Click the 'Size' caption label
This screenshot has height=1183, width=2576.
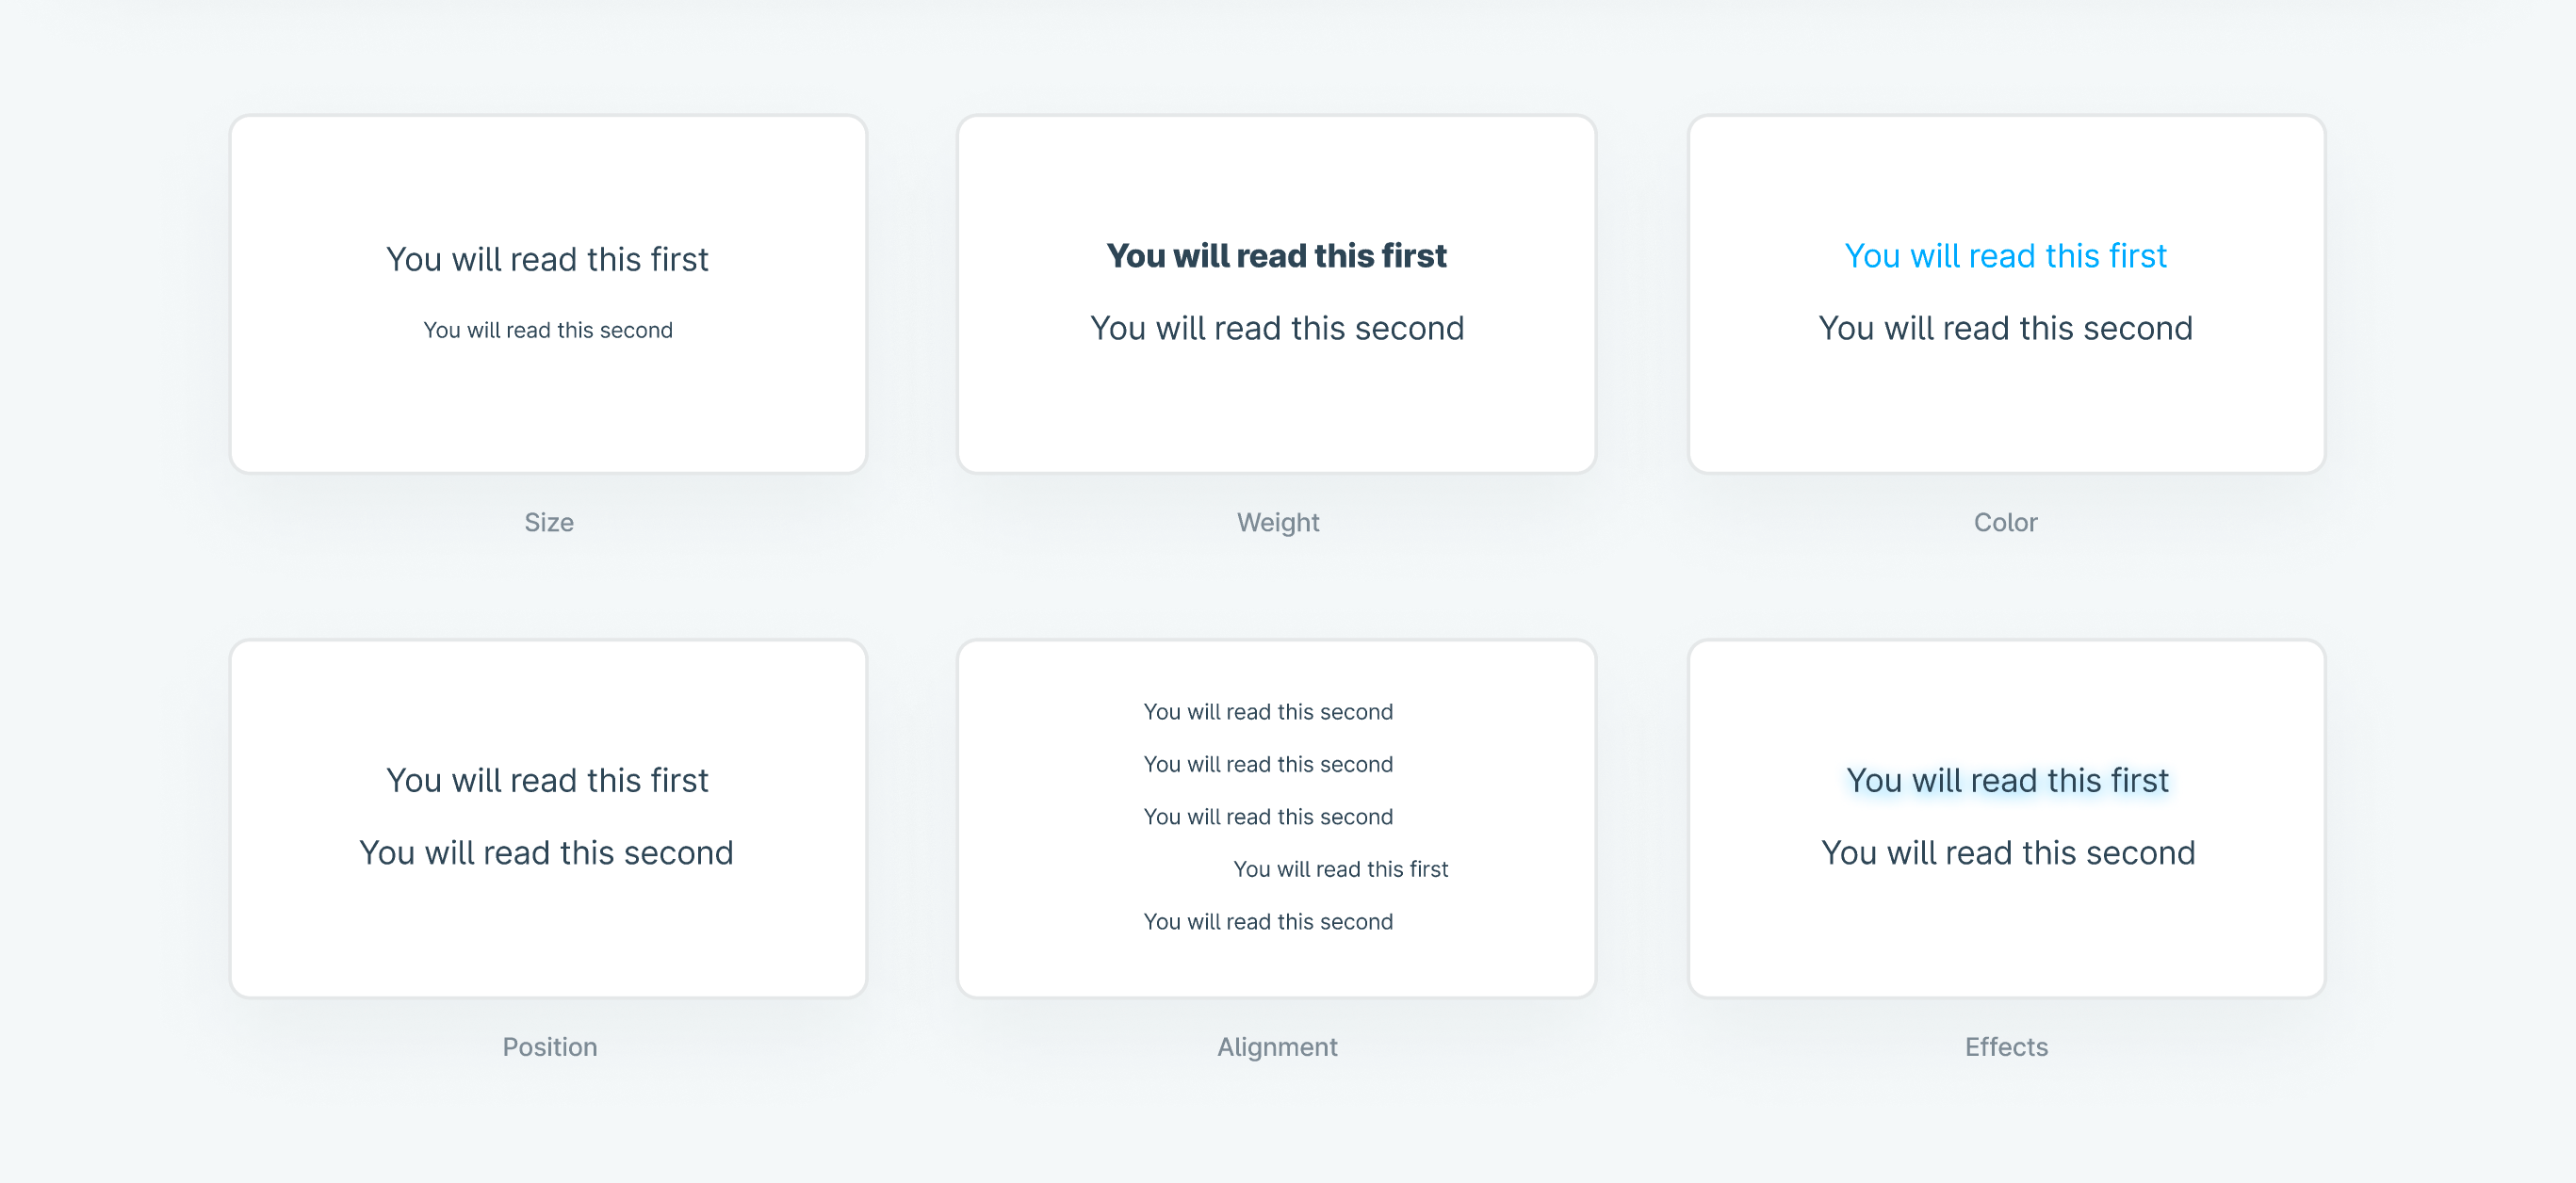point(549,522)
